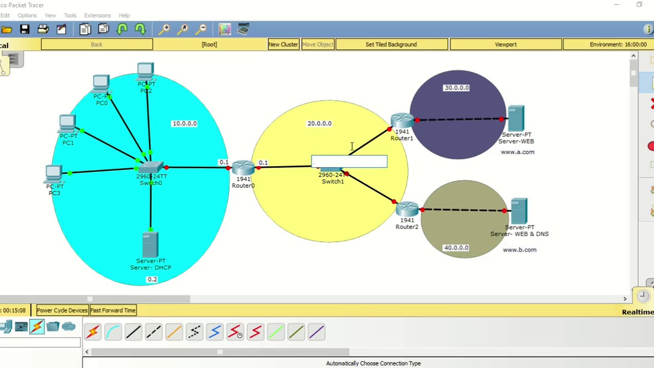Choose the orange fiber cable
Image resolution: width=654 pixels, height=368 pixels.
pyautogui.click(x=174, y=333)
